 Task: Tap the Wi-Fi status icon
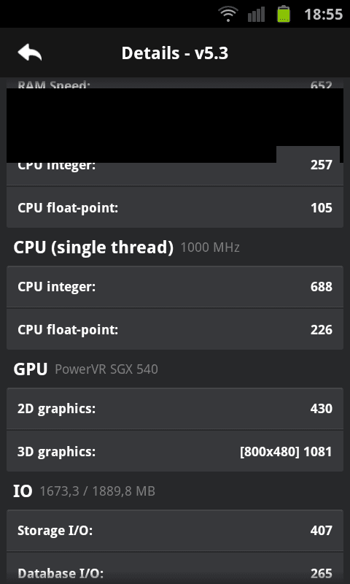228,14
